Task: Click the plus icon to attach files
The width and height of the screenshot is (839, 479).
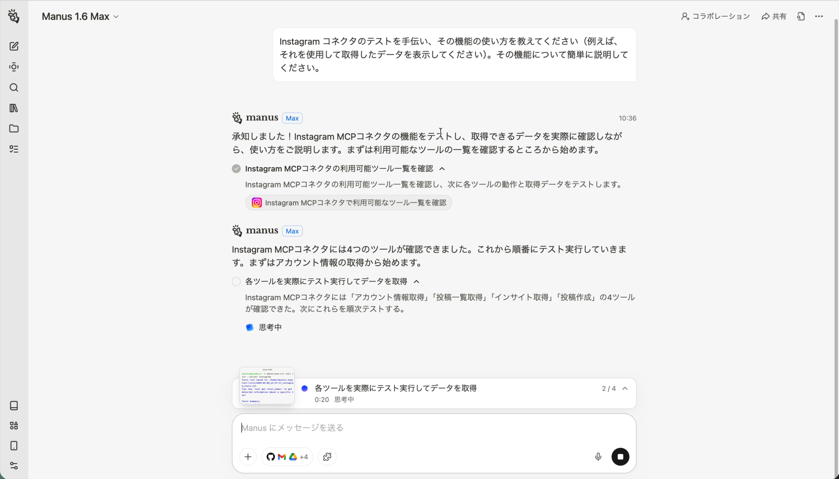Action: pyautogui.click(x=247, y=456)
